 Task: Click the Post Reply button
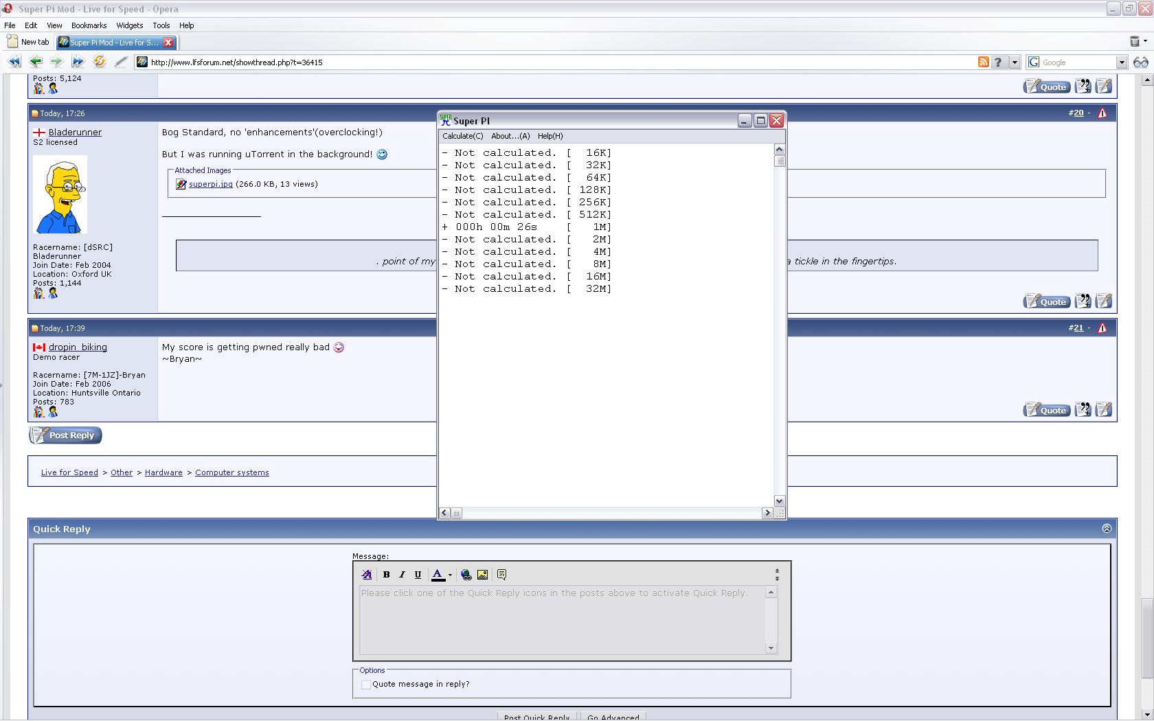point(65,435)
